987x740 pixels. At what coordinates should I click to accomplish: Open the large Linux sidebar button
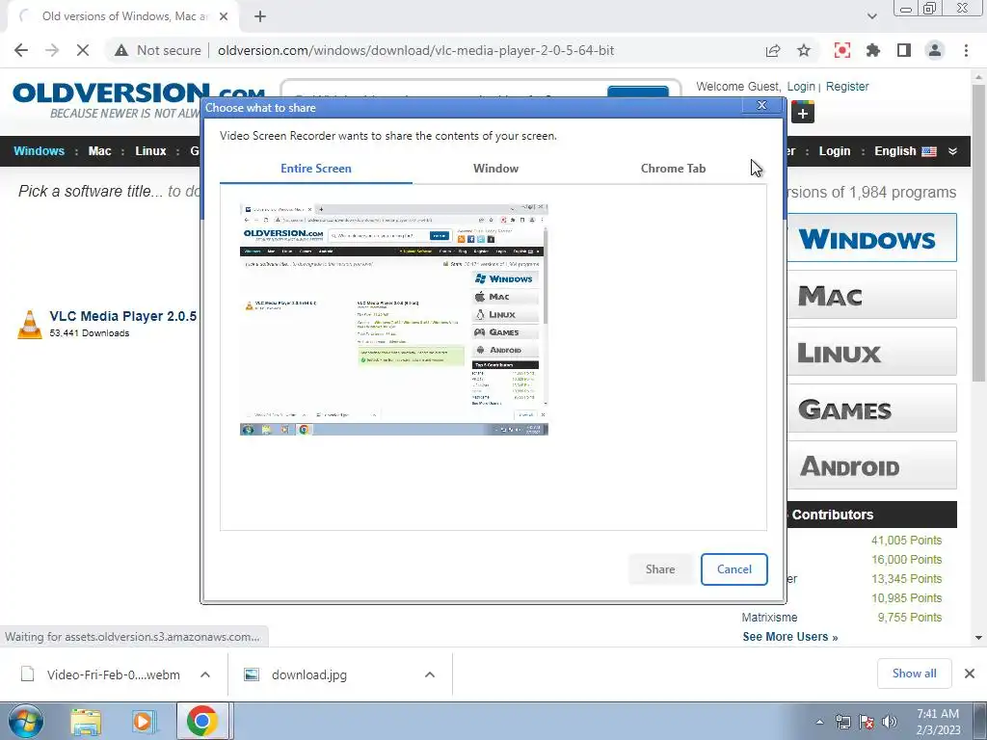pyautogui.click(x=871, y=352)
